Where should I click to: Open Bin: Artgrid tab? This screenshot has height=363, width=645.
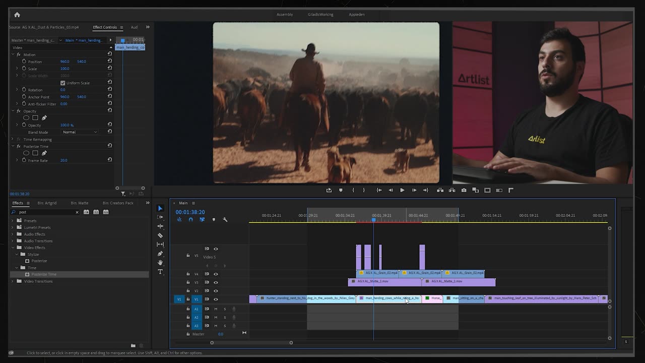point(47,203)
